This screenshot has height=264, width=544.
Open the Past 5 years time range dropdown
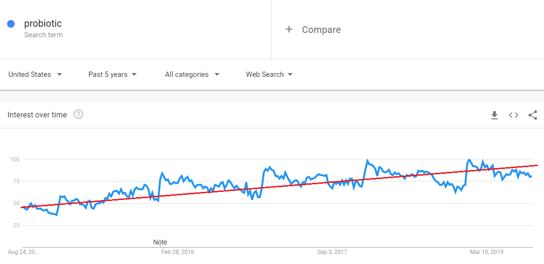[112, 74]
